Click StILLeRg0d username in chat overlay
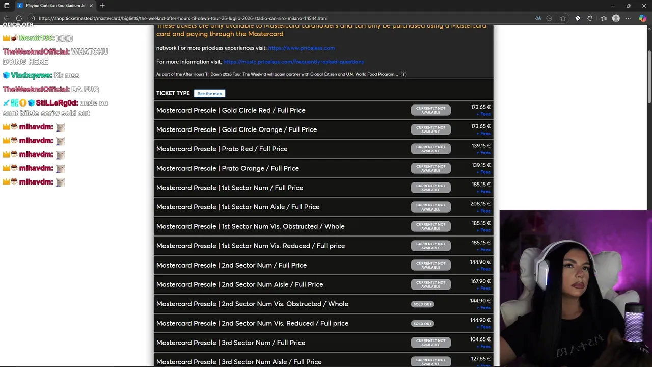Image resolution: width=652 pixels, height=367 pixels. pos(57,103)
